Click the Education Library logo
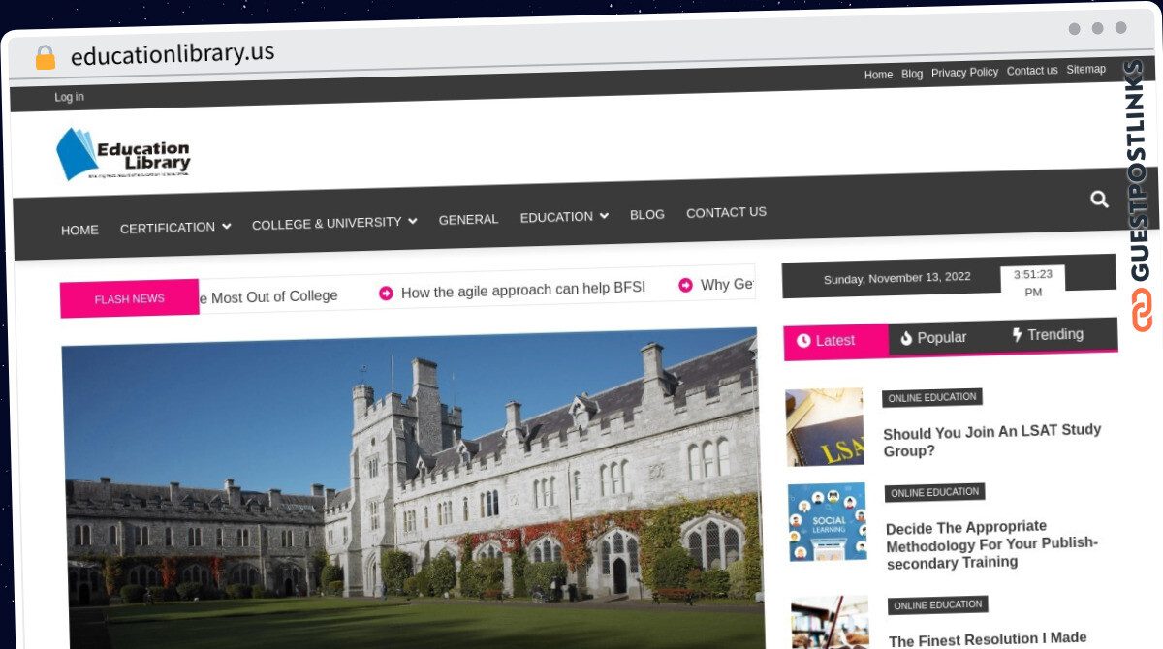 pos(123,154)
